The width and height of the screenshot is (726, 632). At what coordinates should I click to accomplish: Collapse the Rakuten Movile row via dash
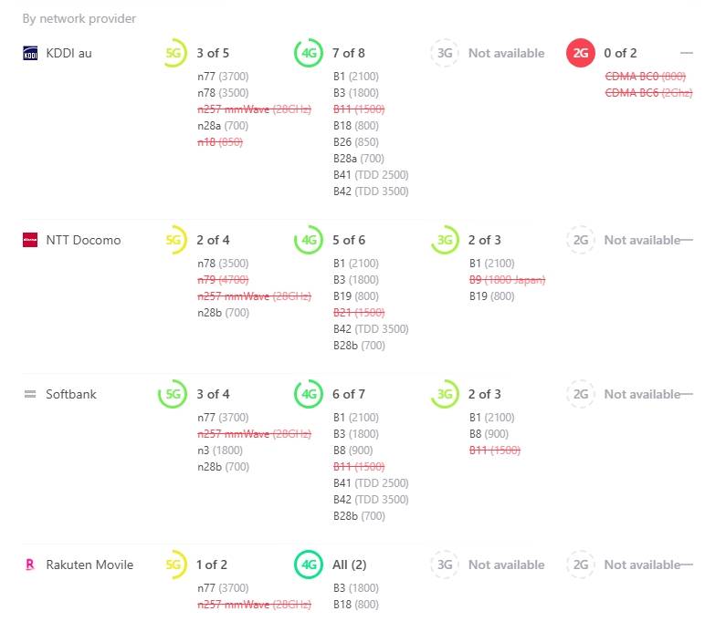click(687, 565)
